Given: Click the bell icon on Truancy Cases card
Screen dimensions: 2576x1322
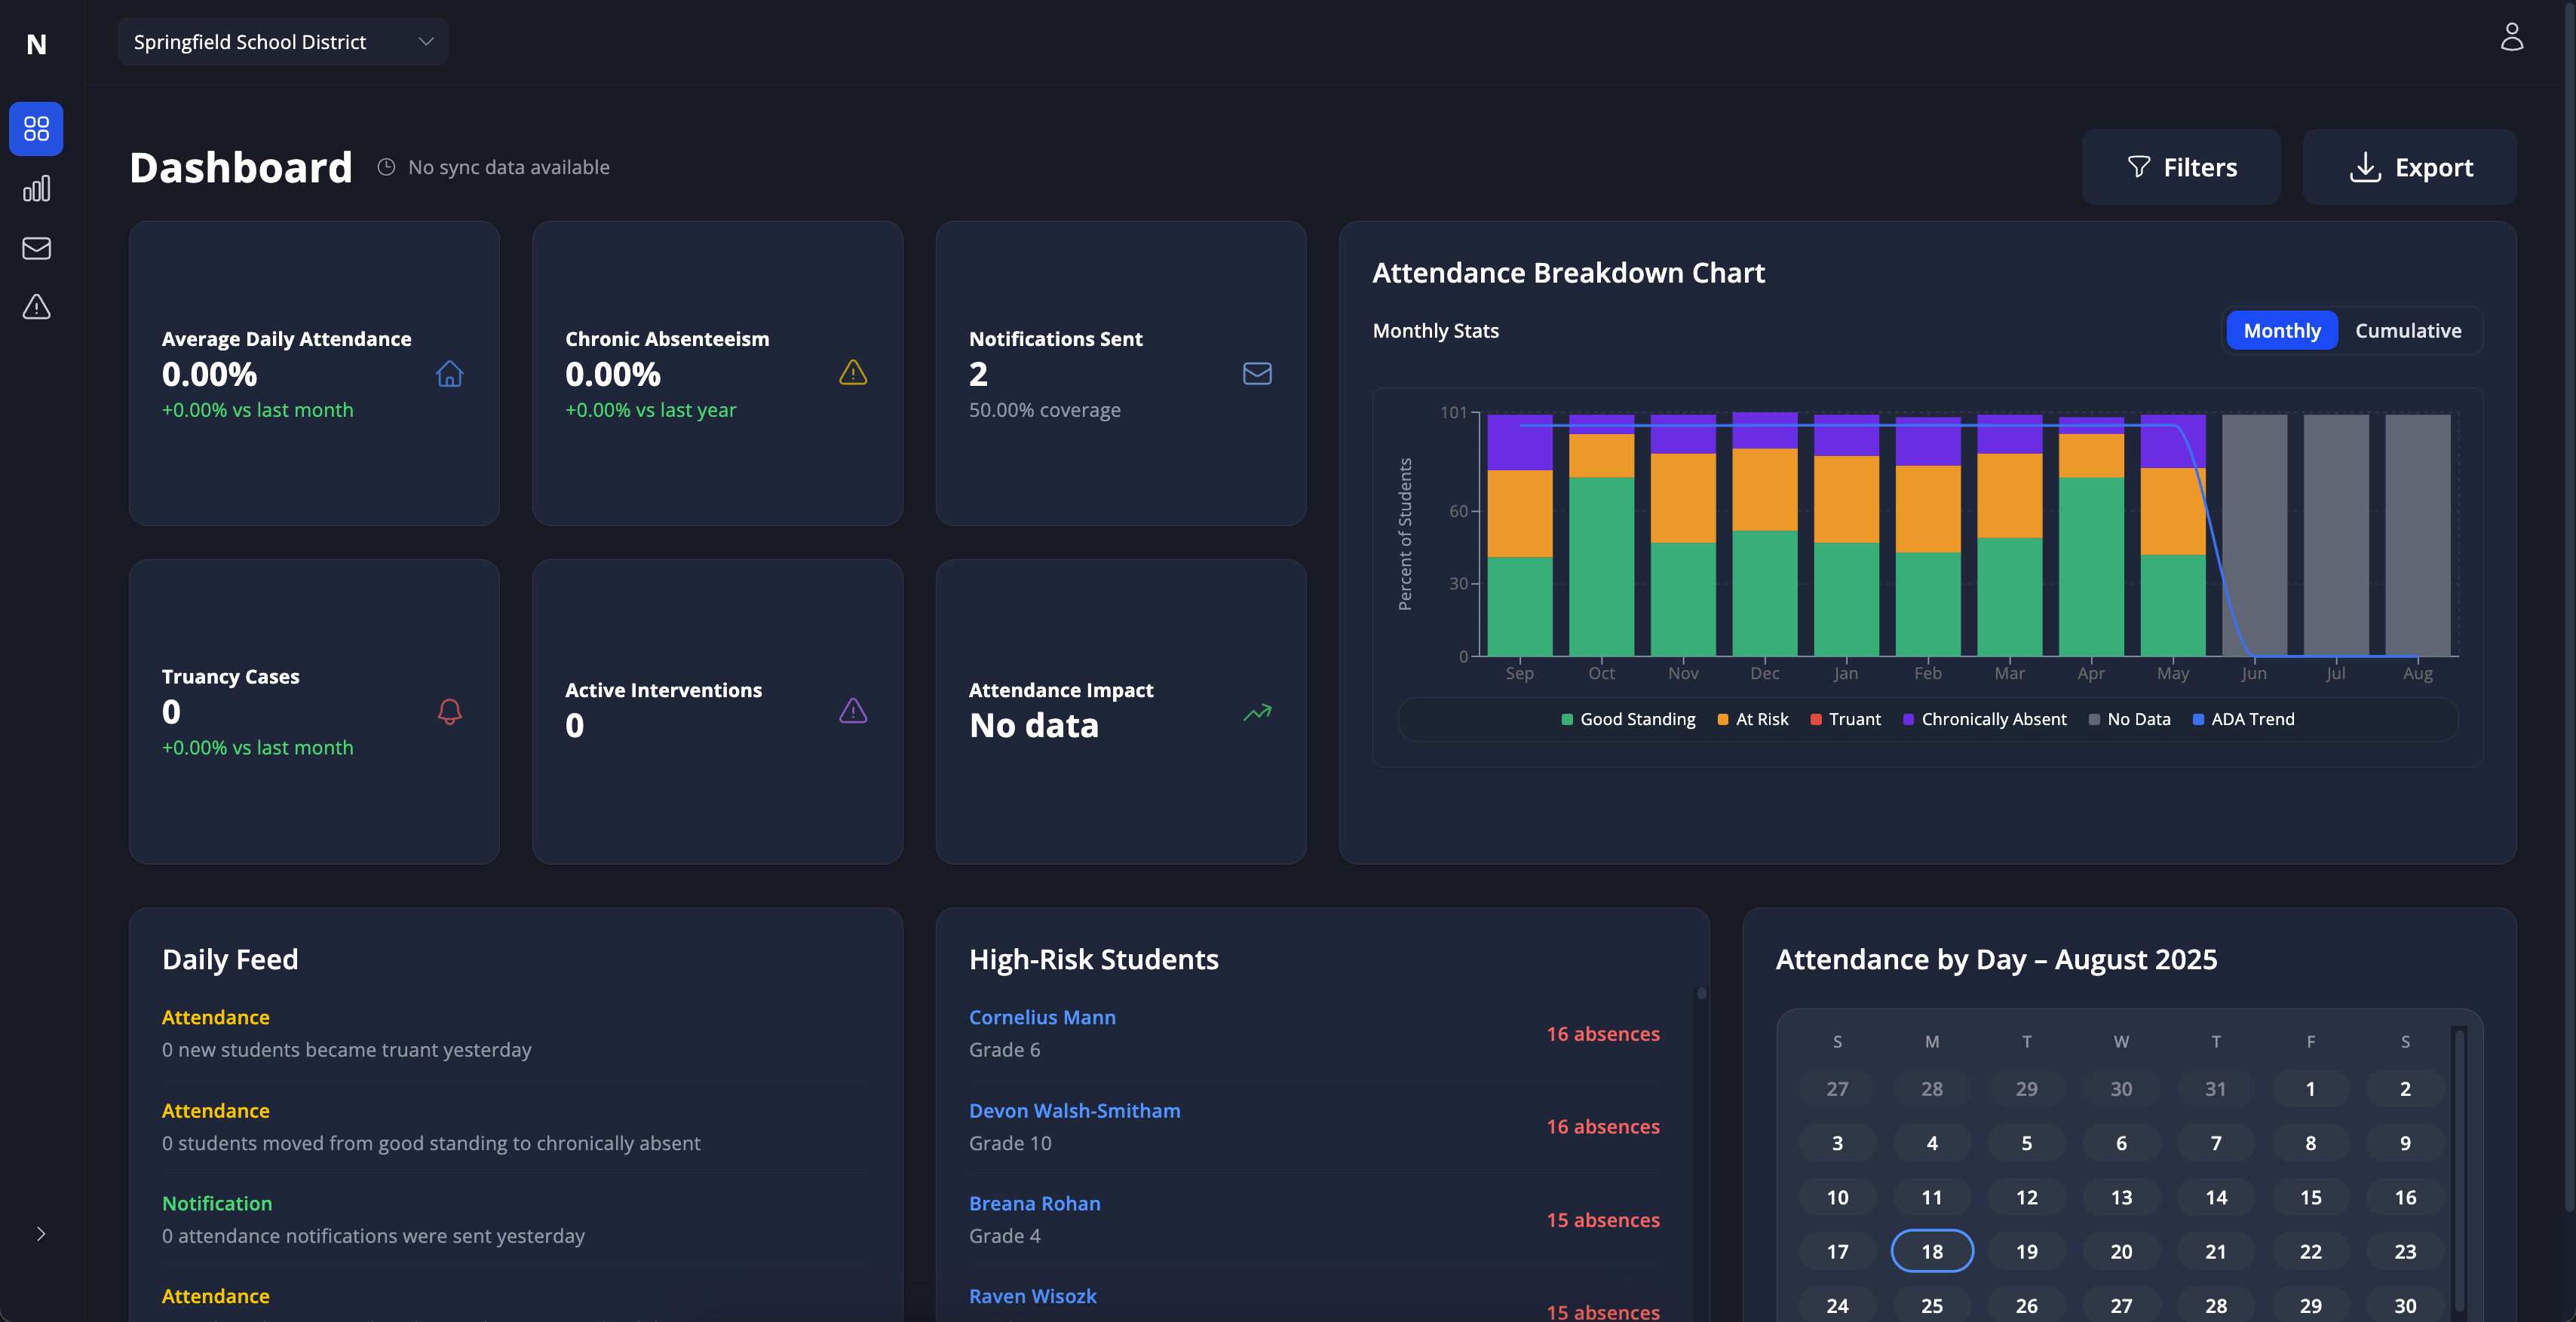Looking at the screenshot, I should click(450, 711).
